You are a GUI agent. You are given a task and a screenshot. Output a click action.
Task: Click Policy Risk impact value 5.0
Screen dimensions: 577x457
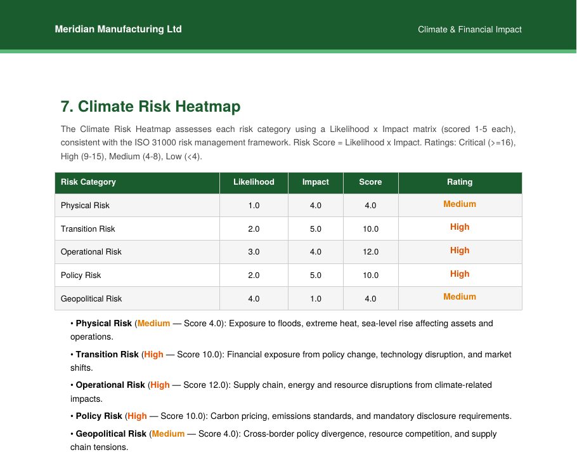click(316, 275)
